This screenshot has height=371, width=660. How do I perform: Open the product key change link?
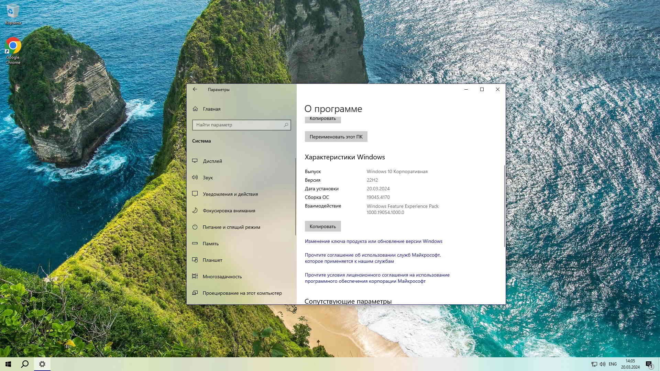click(373, 241)
